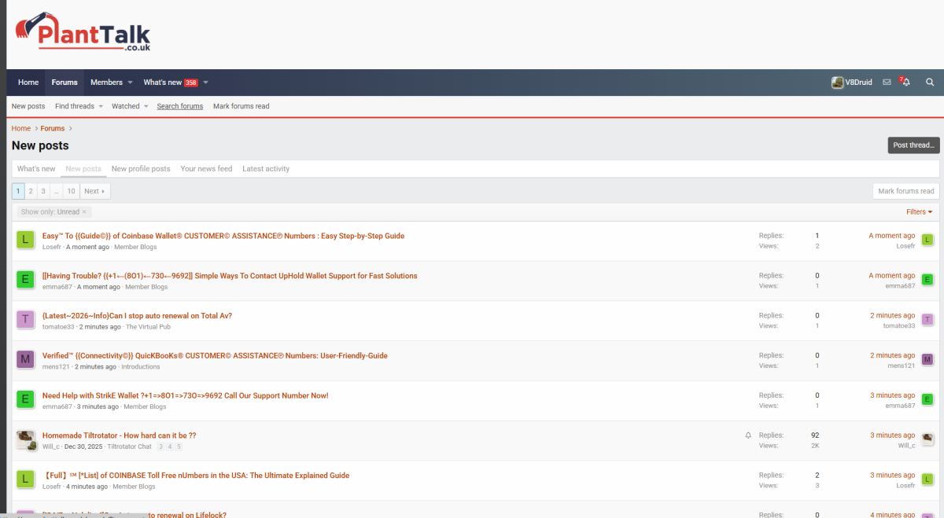This screenshot has height=518, width=944.
Task: Expand the What's new dropdown arrow
Action: (205, 83)
